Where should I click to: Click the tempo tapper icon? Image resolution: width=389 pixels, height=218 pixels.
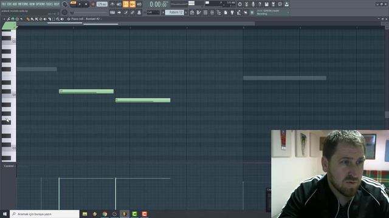239,12
